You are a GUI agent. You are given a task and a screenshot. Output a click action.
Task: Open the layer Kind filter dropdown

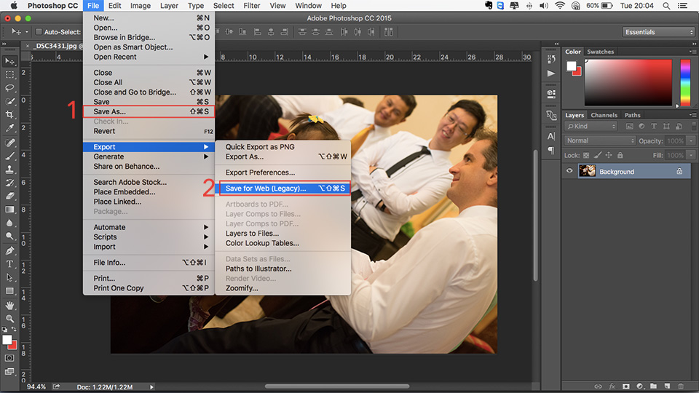(591, 127)
